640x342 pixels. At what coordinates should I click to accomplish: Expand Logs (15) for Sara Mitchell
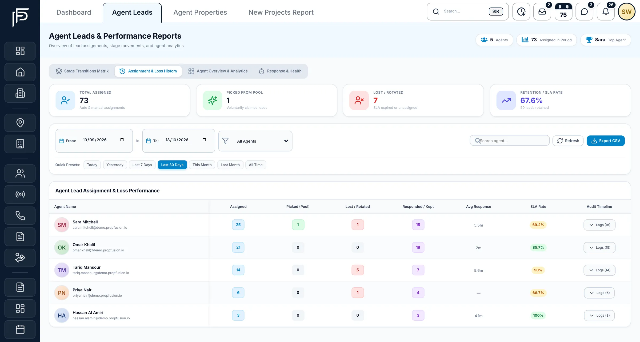point(599,225)
